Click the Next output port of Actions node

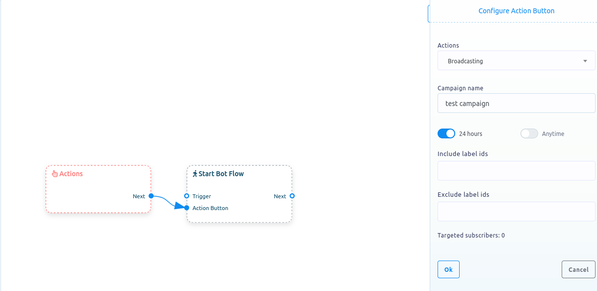click(x=151, y=196)
